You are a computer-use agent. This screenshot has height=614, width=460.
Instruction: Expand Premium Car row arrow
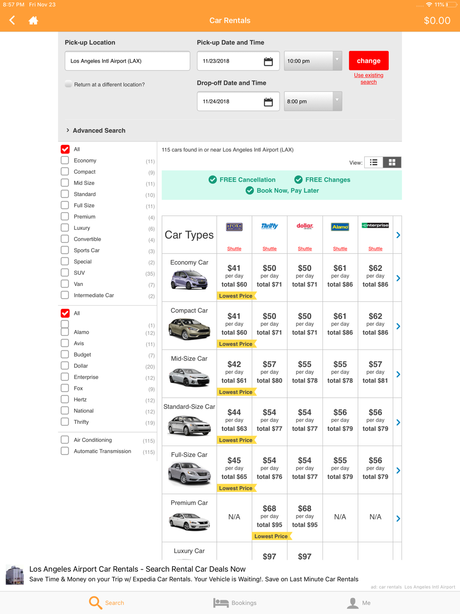coord(398,518)
